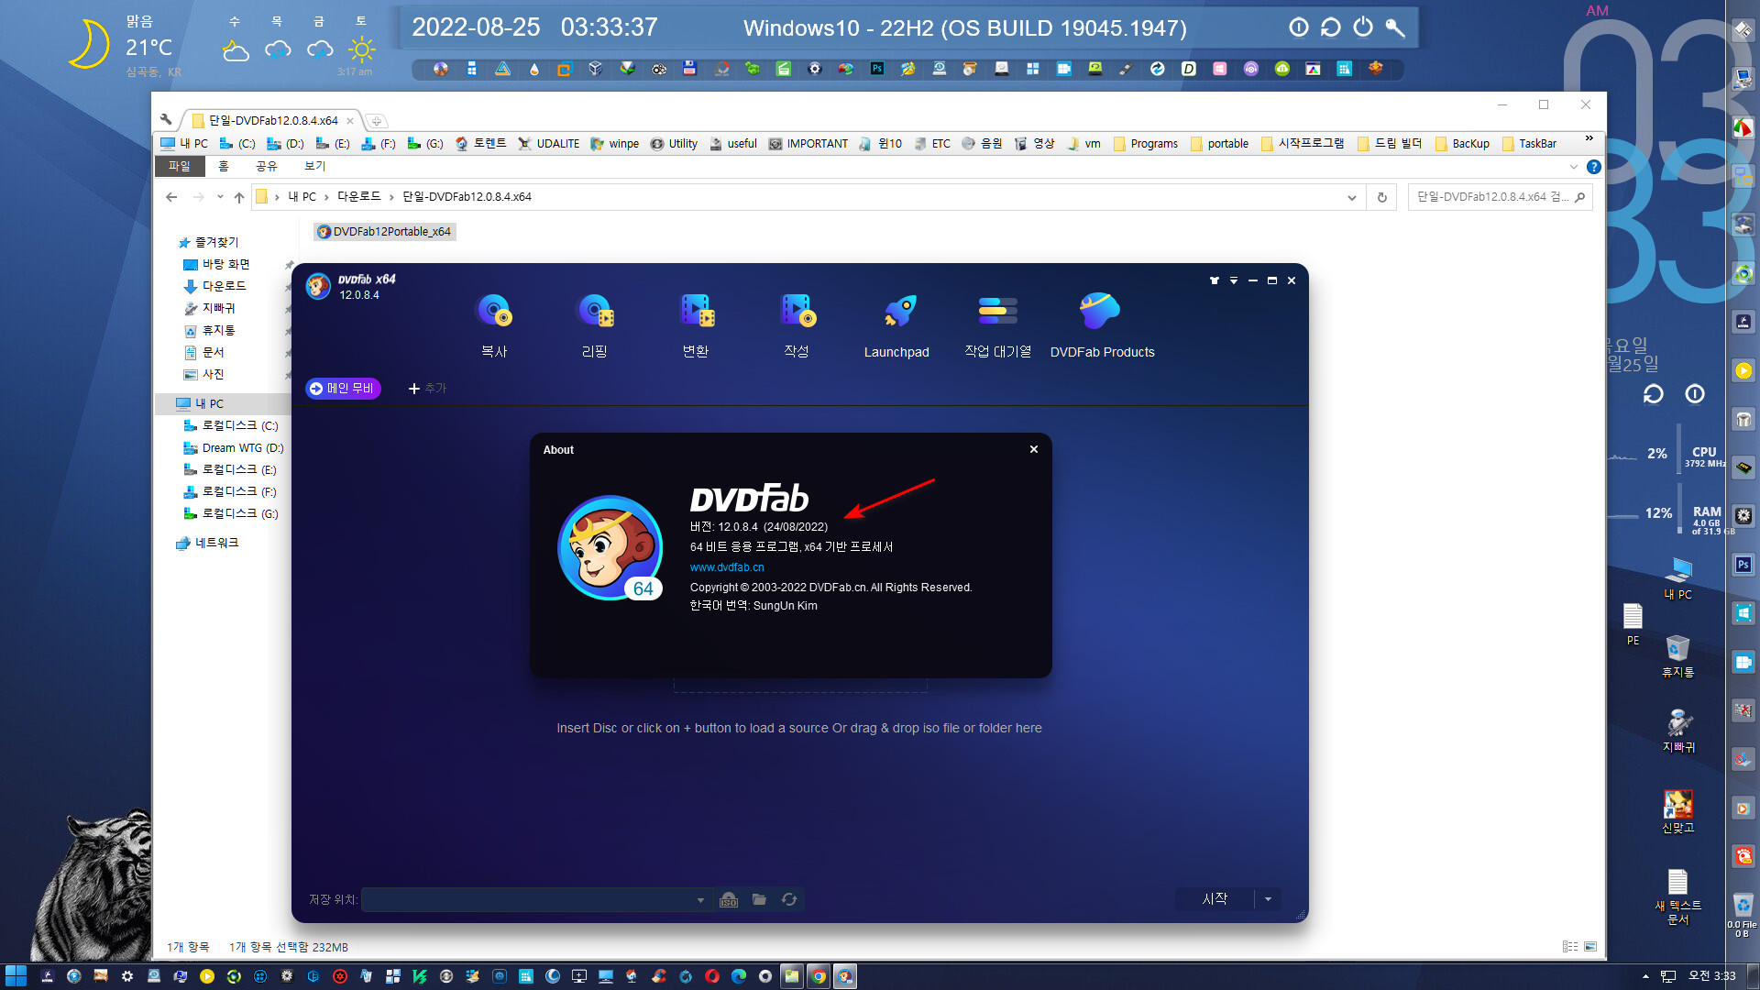Show more toolbar links chevron
The width and height of the screenshot is (1760, 990).
(x=1589, y=139)
